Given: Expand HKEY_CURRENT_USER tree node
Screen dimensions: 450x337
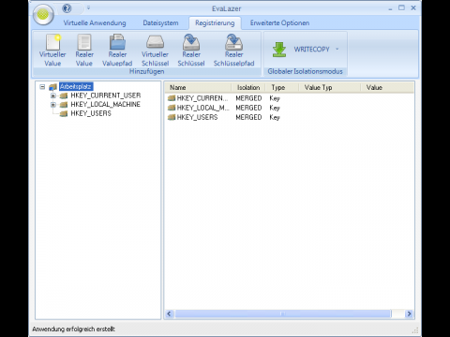Looking at the screenshot, I should 53,95.
